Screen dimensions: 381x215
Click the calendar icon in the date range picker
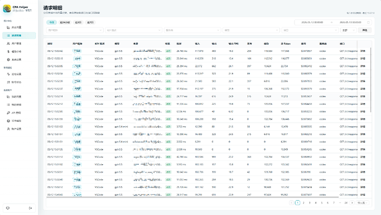(368, 22)
